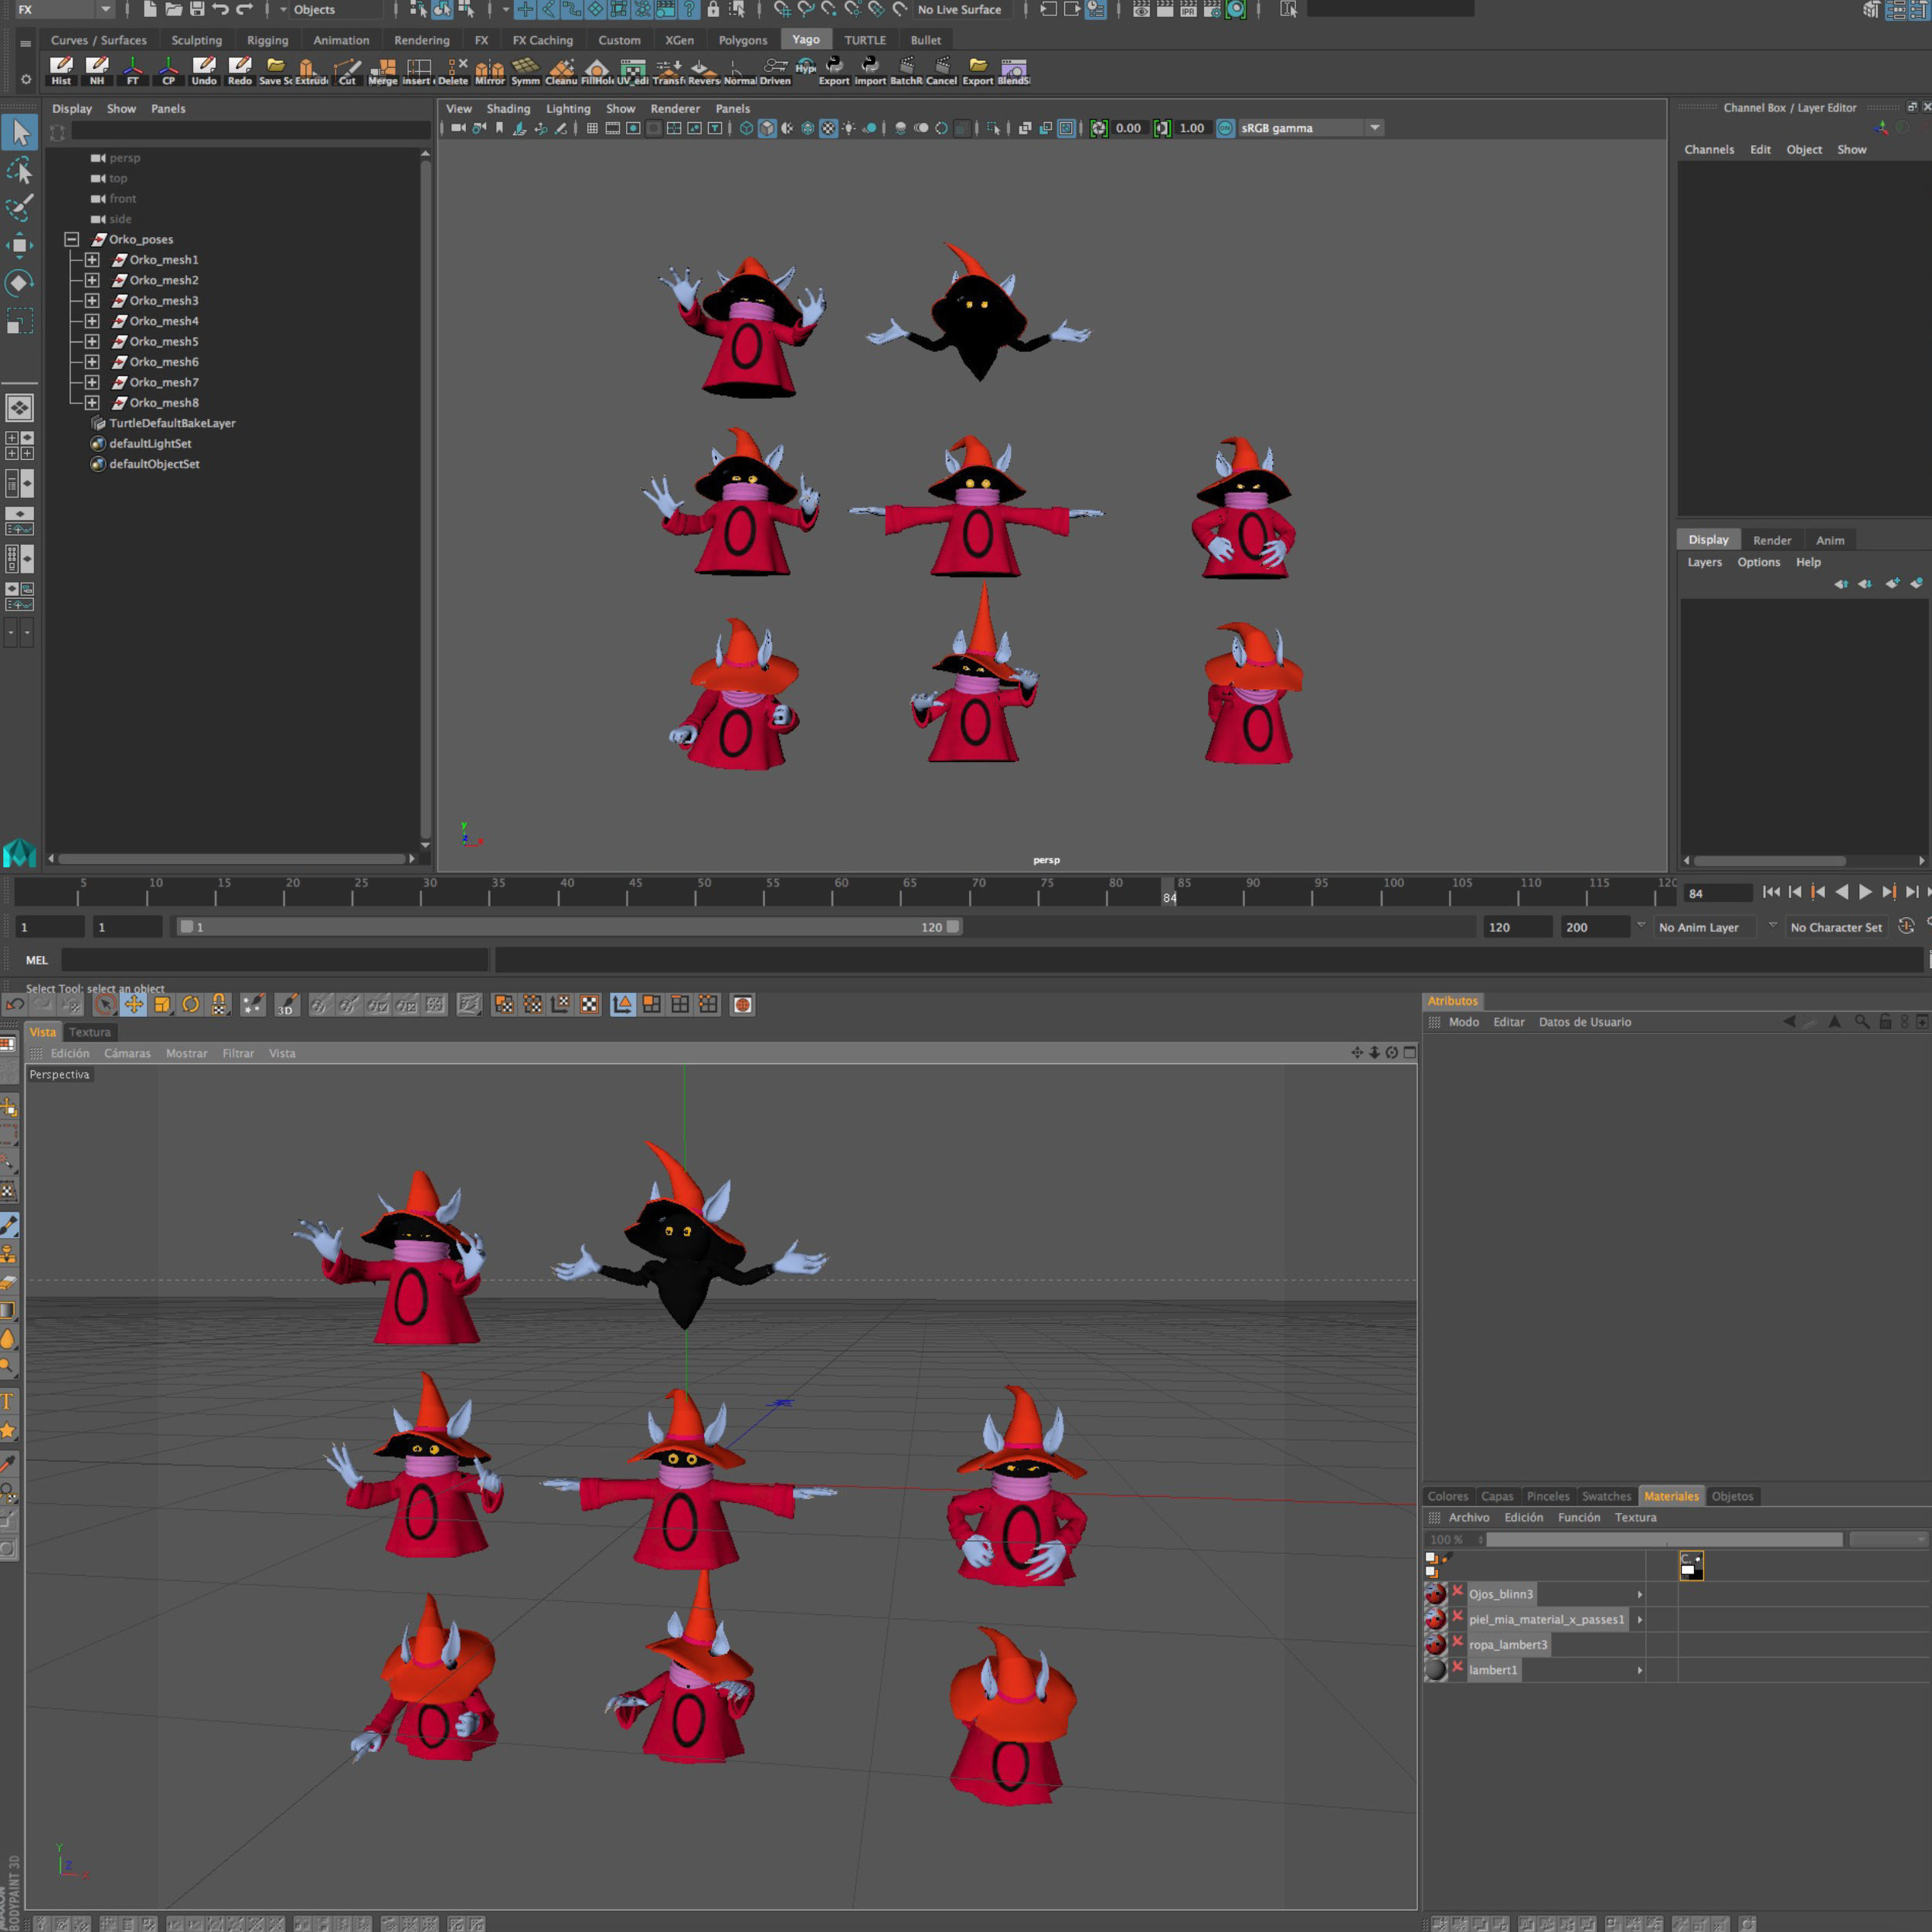Click the Save file icon in the status line
Viewport: 1932px width, 1932px height.
[197, 9]
